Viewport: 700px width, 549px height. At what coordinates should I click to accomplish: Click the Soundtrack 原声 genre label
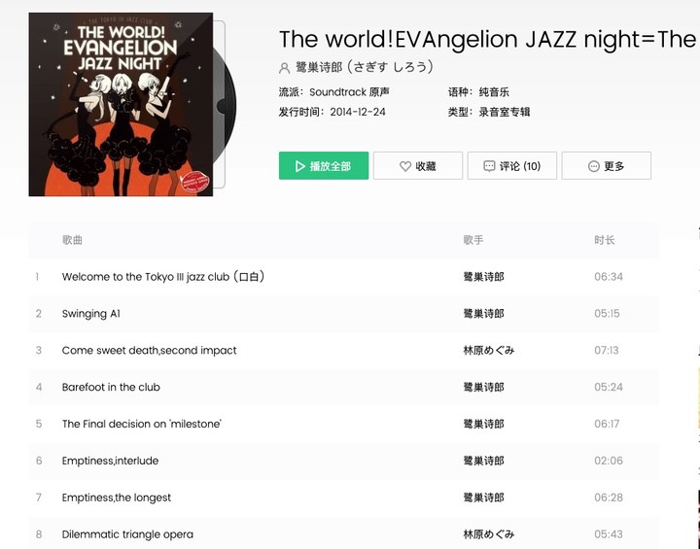(x=349, y=92)
